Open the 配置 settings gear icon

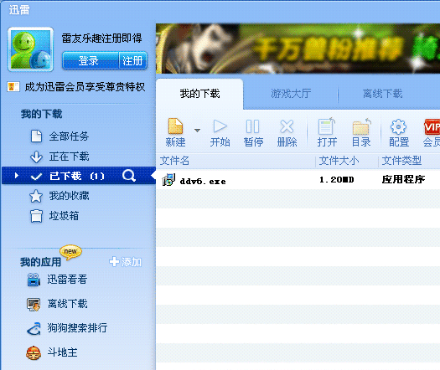(x=398, y=126)
